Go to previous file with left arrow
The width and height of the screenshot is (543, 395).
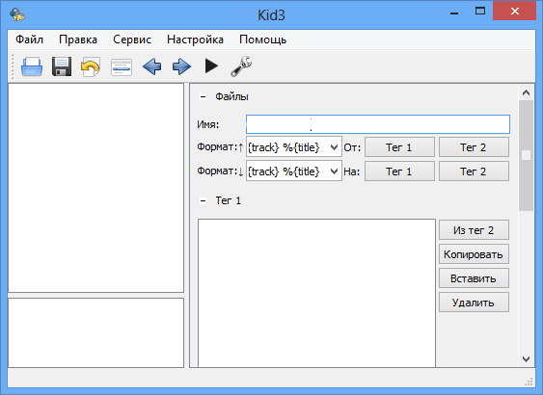151,66
